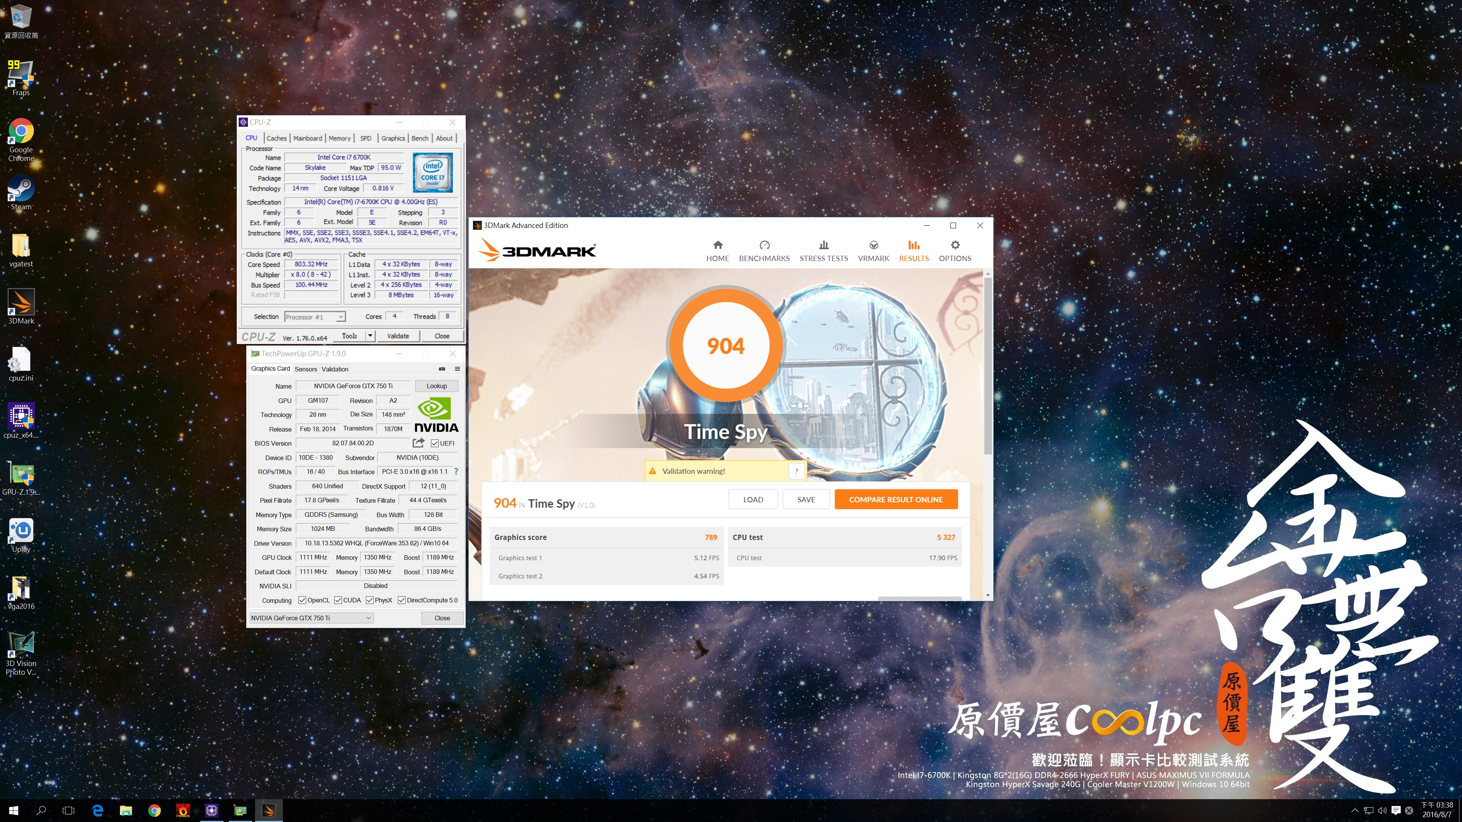
Task: Click the 3DMARK logo
Action: [x=536, y=250]
